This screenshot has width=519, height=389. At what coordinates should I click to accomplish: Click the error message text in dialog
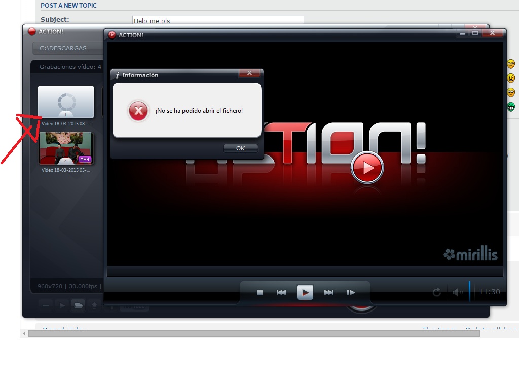point(199,111)
